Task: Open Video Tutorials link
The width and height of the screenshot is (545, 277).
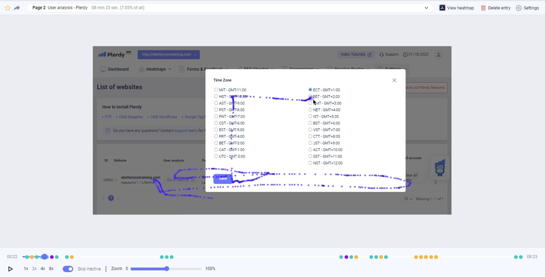Action: tap(356, 55)
